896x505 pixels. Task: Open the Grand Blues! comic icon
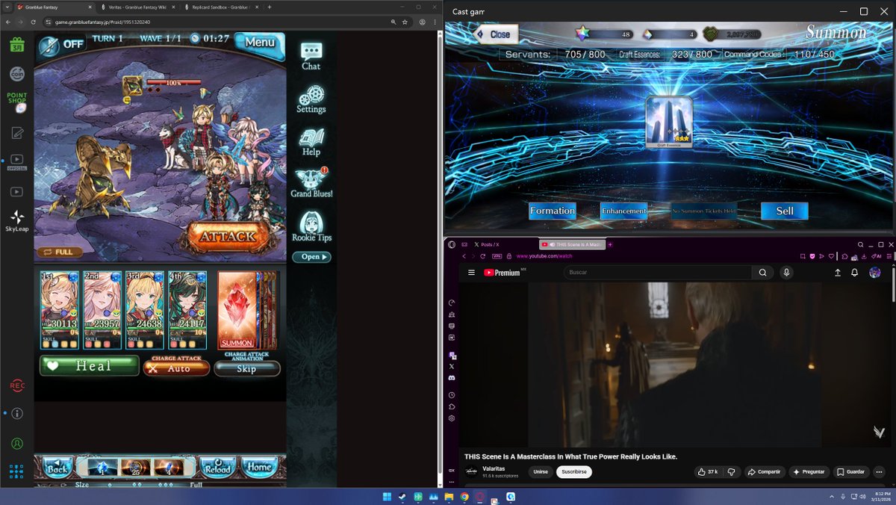point(311,184)
